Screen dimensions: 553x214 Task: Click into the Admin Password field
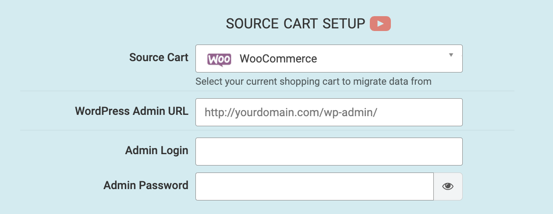coord(314,186)
